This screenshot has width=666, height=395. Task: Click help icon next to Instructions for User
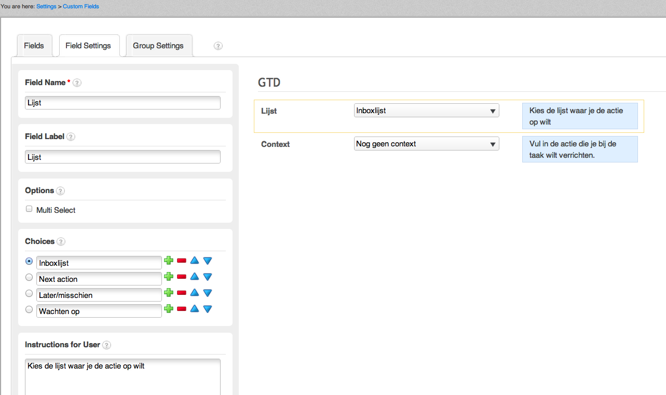[106, 345]
